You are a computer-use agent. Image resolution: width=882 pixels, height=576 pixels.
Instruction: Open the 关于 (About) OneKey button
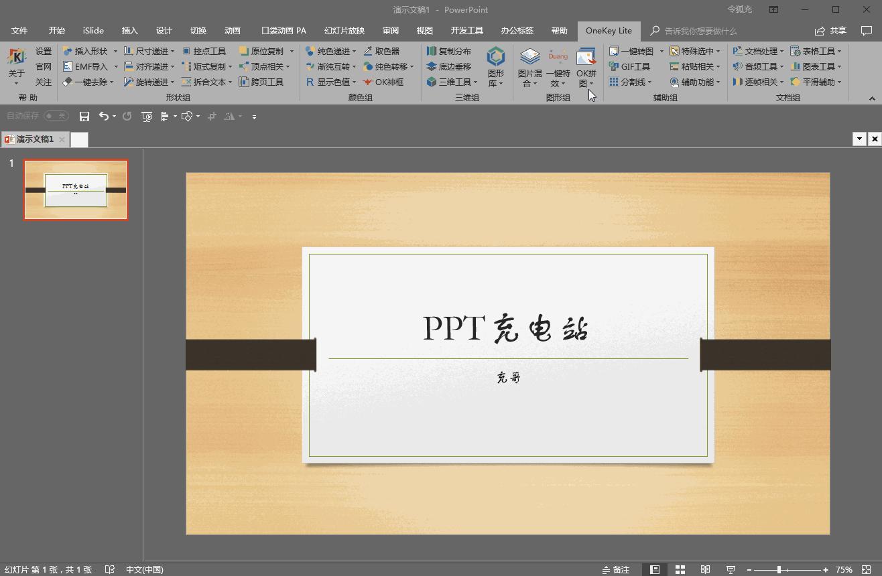pos(17,66)
